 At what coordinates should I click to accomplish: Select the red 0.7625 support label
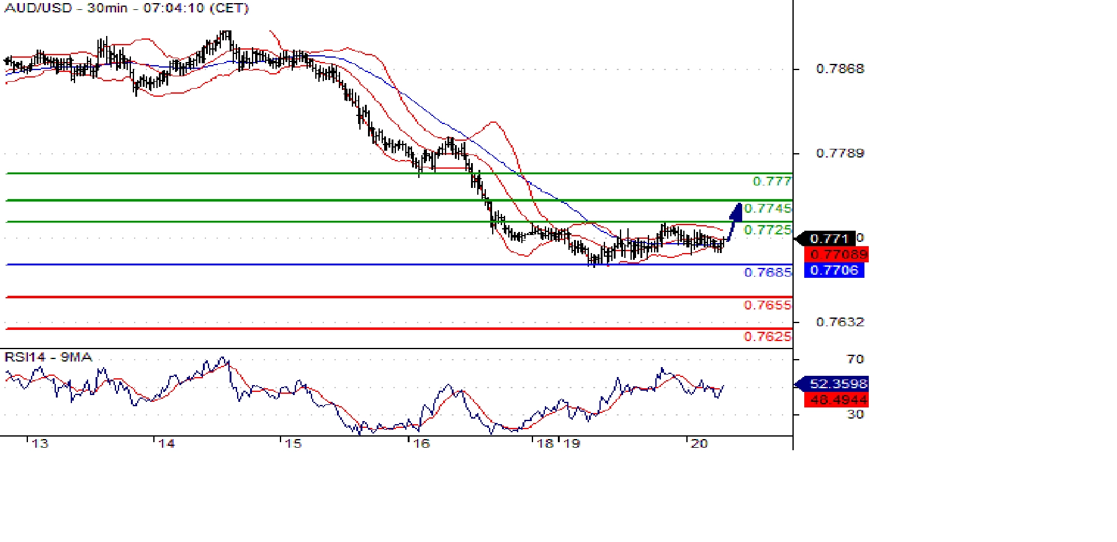tap(768, 337)
